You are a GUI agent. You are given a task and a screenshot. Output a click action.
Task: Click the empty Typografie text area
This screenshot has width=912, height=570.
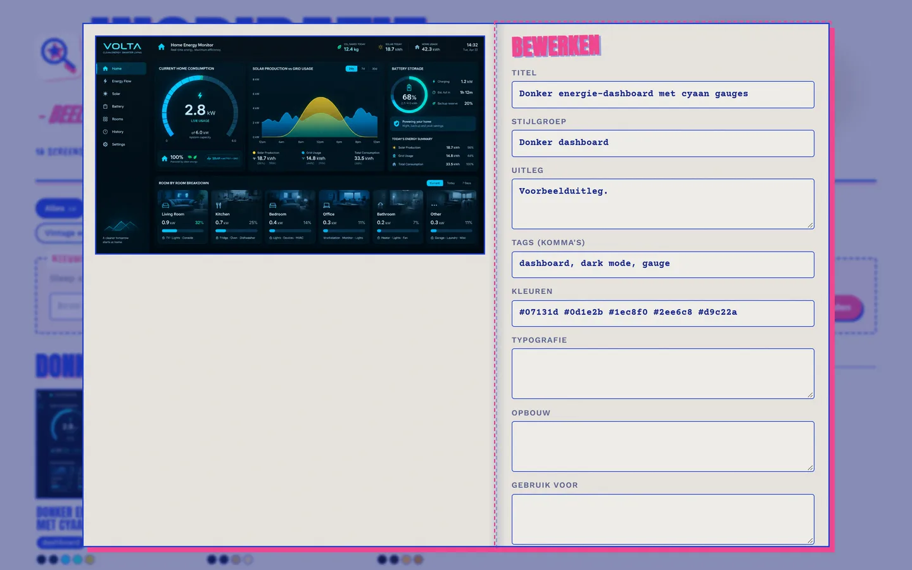click(x=662, y=374)
